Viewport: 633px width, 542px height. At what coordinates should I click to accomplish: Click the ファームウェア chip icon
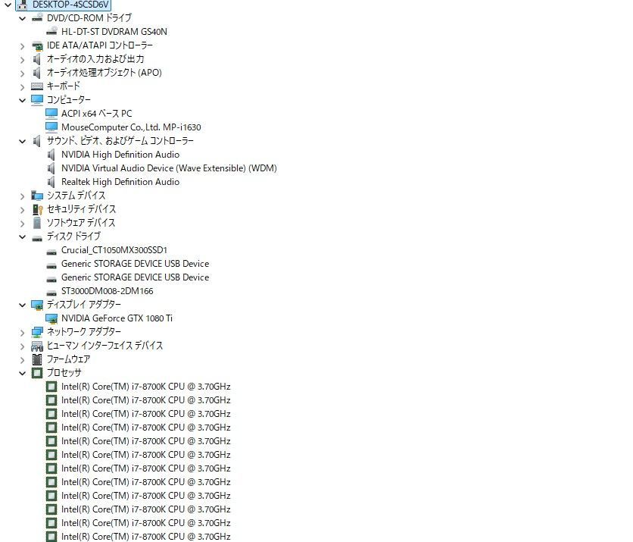coord(37,359)
